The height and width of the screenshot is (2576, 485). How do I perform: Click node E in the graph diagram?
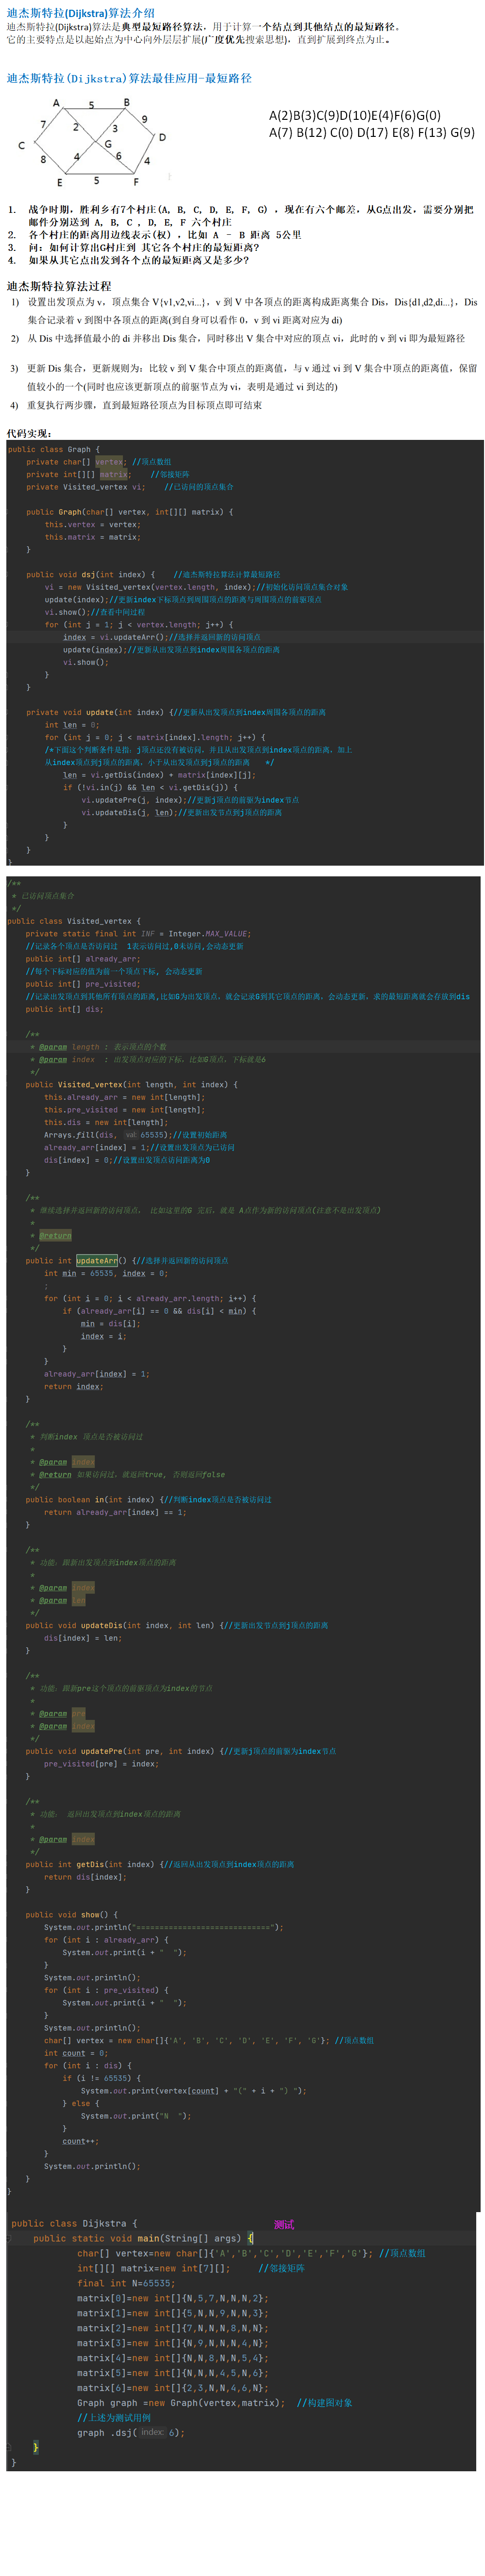59,183
